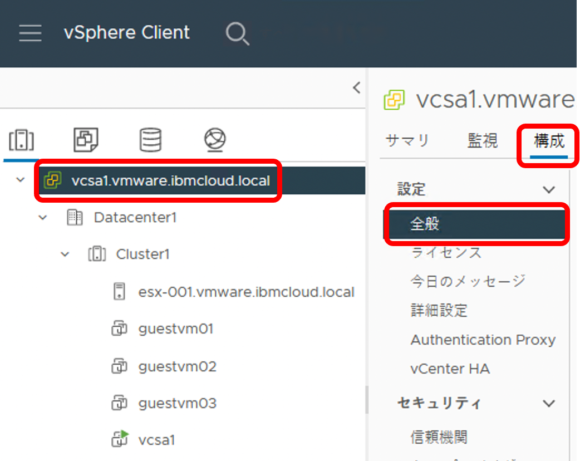Select 今日のメッセージ in the settings list
580x461 pixels.
click(x=468, y=282)
